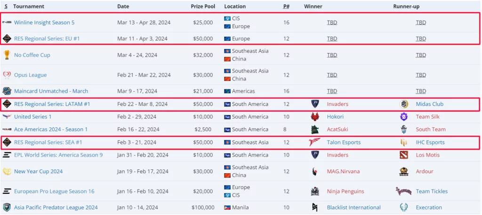Open the Winline Insight Season 5 link

[44, 23]
